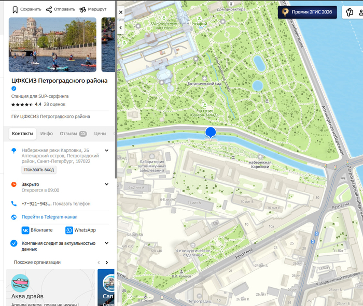Open the main photo of SUP surfers
Screen dimensions: 363x306
point(52,45)
